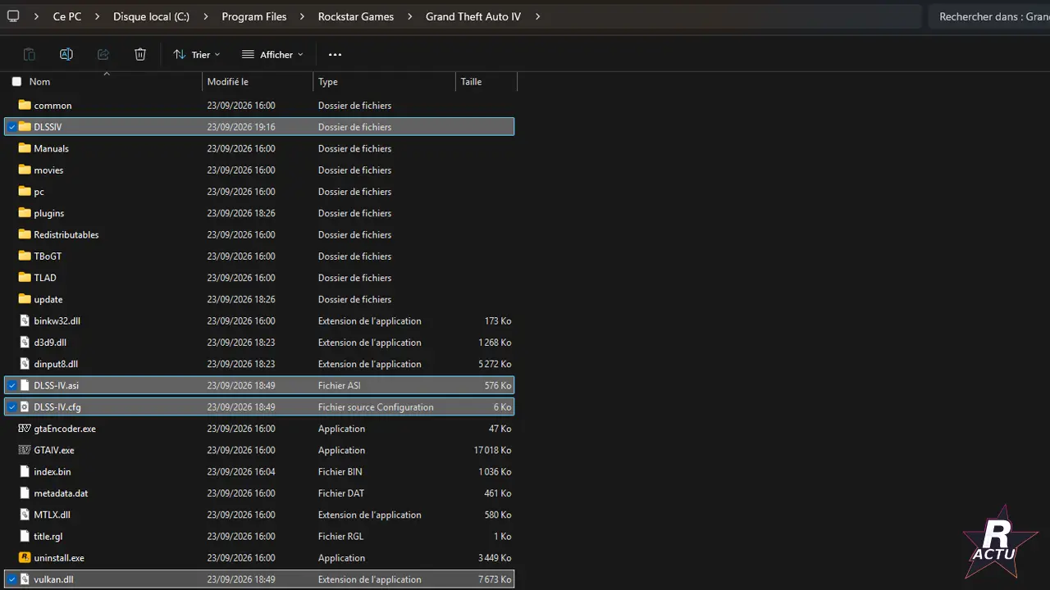
Task: Click the binkw32.dll file icon
Action: (25, 320)
